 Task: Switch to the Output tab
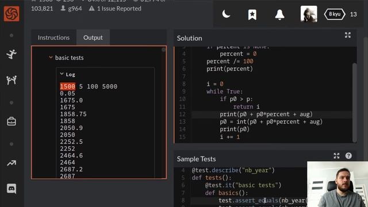tap(93, 37)
